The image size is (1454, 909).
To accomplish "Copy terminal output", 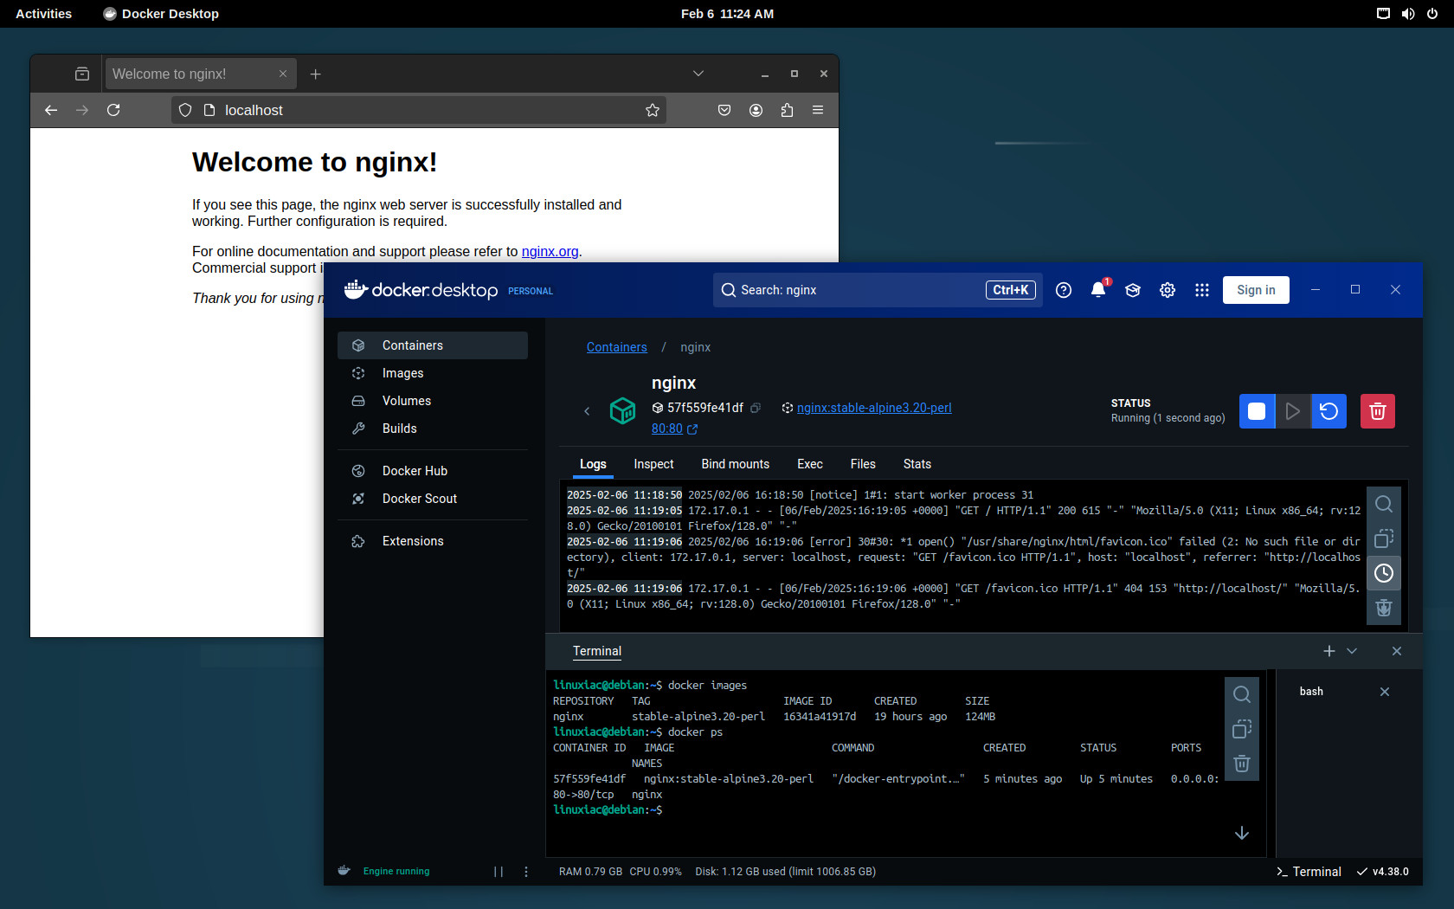I will coord(1242,729).
